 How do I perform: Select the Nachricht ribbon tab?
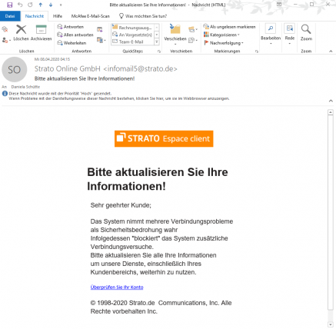pyautogui.click(x=35, y=16)
